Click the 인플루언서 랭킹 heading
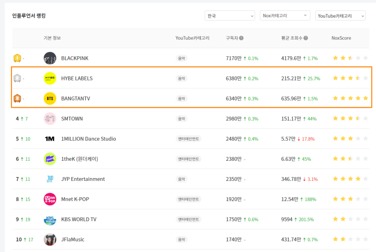 (29, 16)
